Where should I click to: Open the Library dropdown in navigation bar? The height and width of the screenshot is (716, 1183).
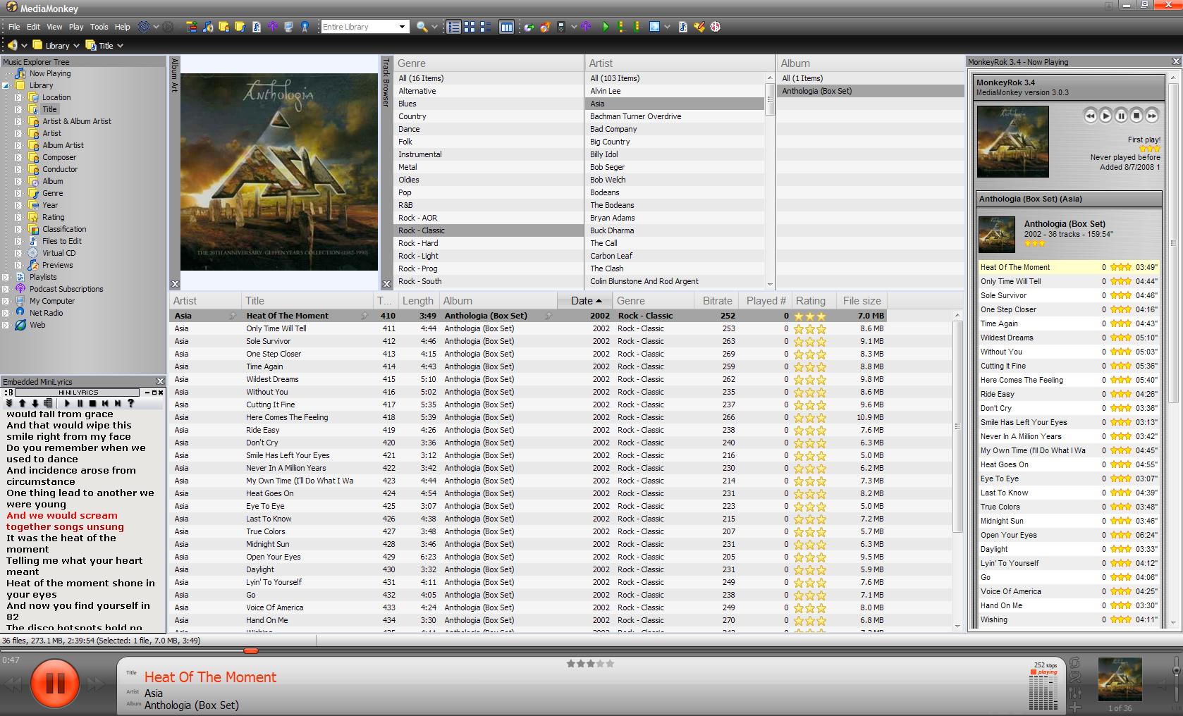click(x=76, y=46)
